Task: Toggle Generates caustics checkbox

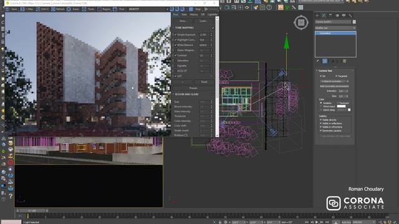Action: [321, 131]
